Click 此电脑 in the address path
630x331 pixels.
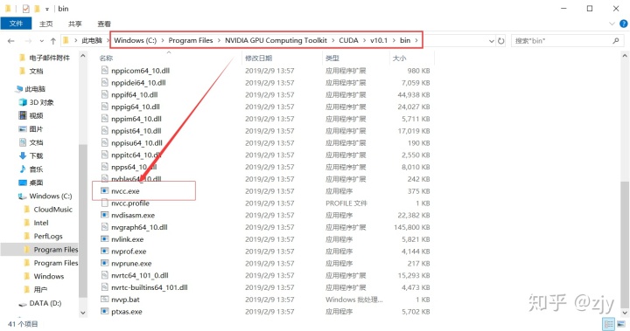92,40
